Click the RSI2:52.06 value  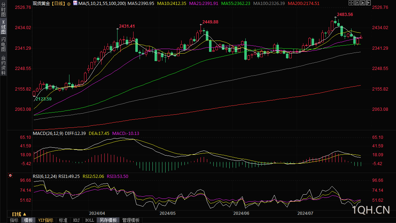click(93, 176)
